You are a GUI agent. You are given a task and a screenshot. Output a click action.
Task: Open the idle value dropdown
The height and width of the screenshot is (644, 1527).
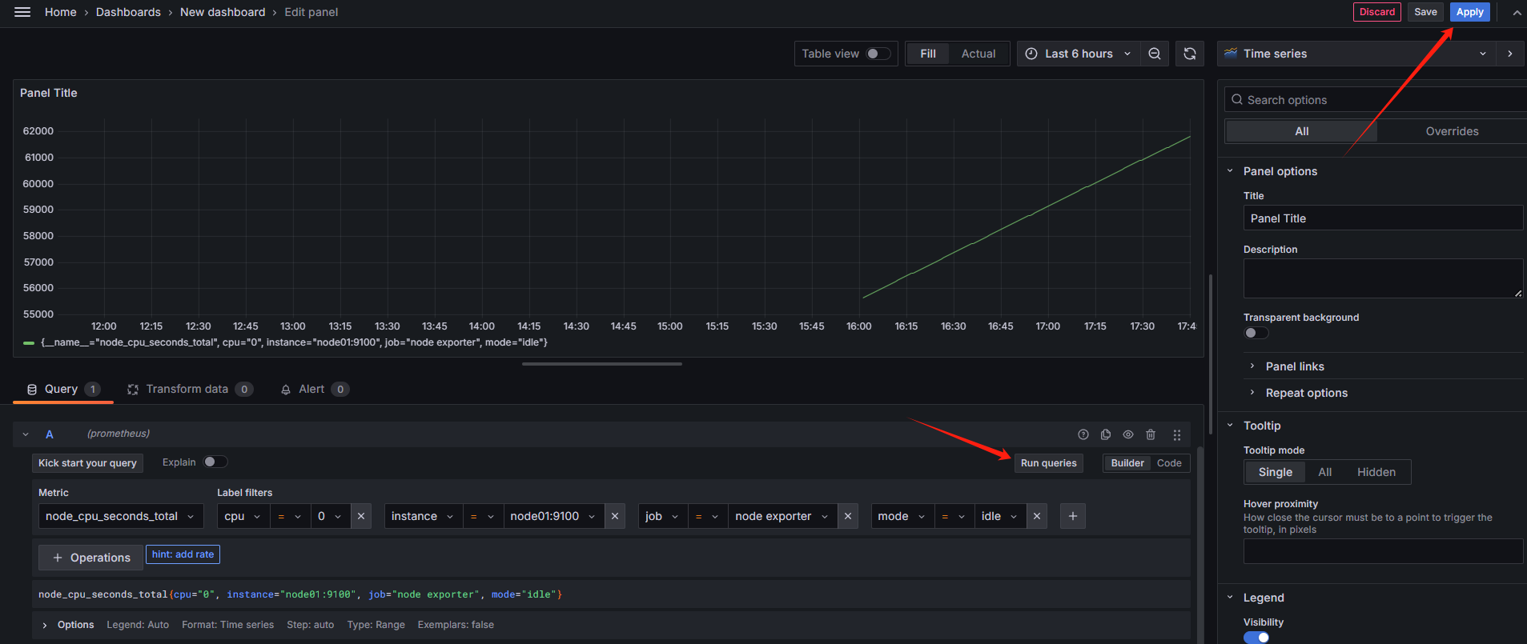pyautogui.click(x=1000, y=516)
